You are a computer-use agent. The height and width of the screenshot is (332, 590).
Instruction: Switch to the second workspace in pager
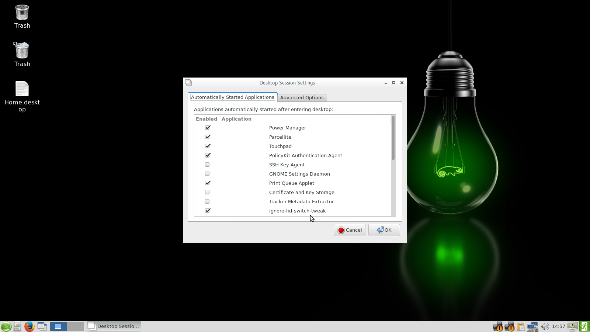[x=75, y=326]
